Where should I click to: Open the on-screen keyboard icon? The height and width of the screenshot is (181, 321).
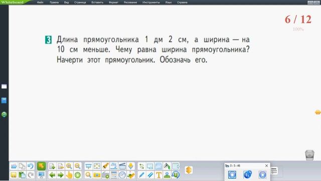coord(105,175)
